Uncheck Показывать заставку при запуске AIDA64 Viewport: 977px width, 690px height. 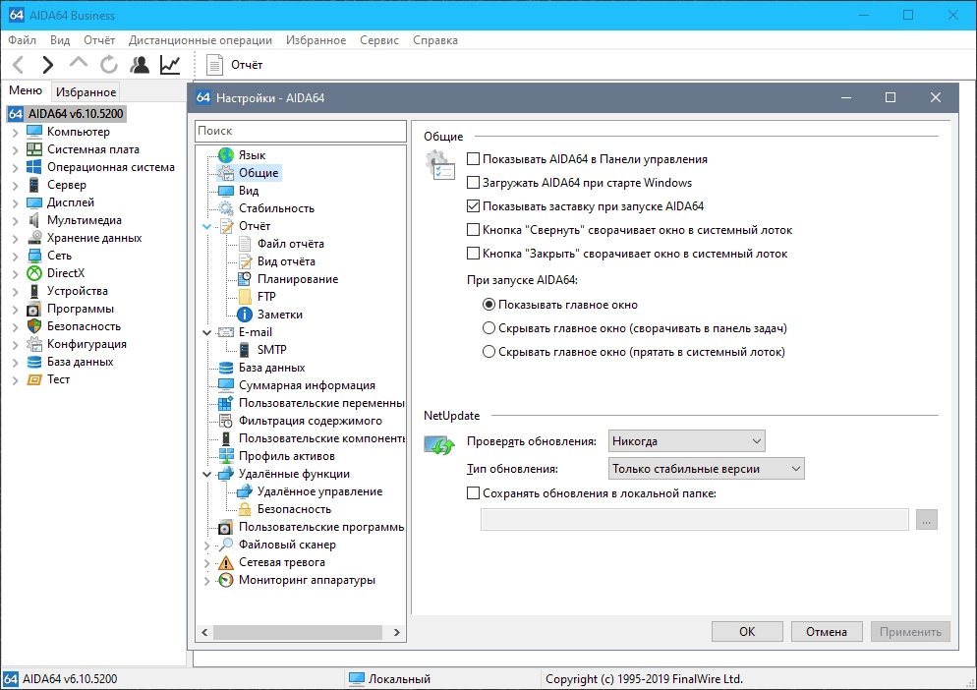pos(474,206)
